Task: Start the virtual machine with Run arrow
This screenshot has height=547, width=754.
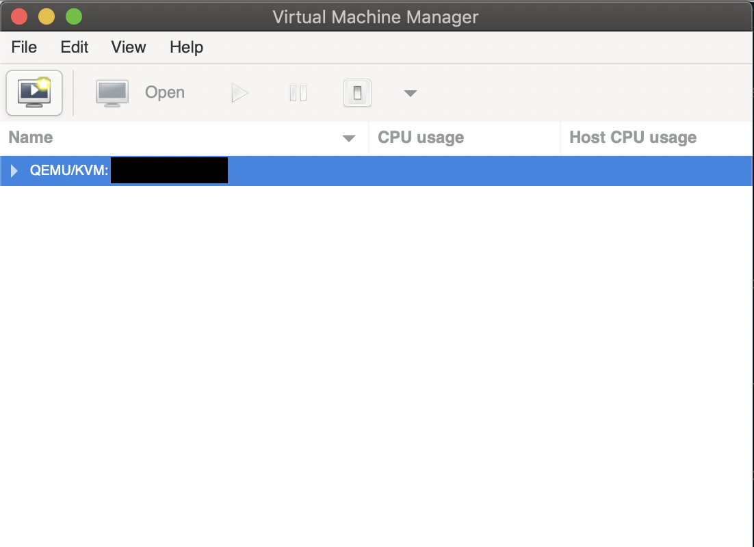Action: tap(239, 93)
